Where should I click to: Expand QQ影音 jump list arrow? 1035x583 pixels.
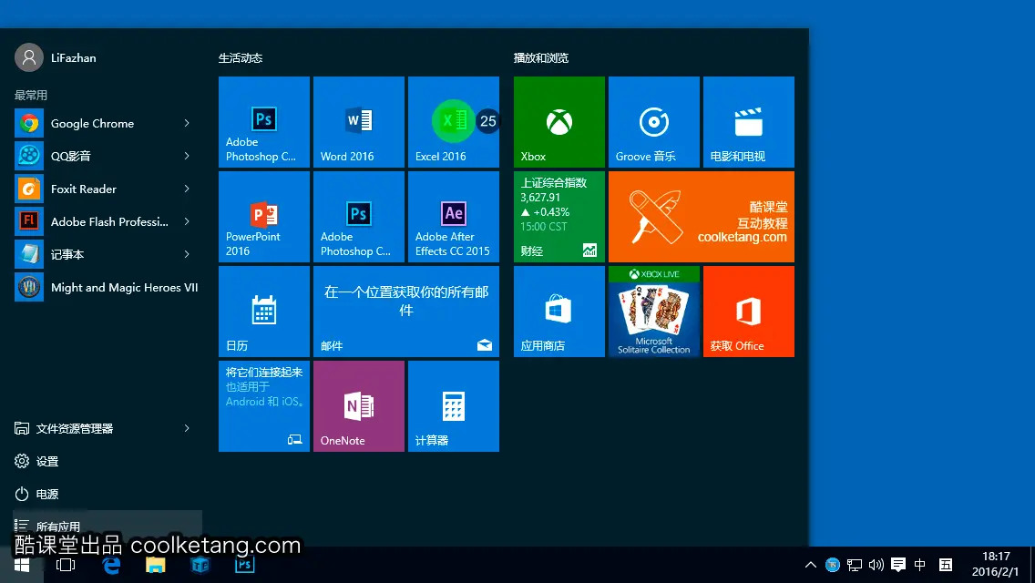coord(187,156)
